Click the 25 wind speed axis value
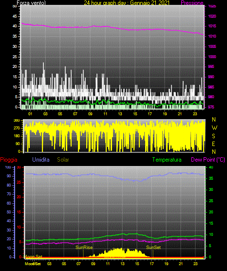 click(x=15, y=57)
